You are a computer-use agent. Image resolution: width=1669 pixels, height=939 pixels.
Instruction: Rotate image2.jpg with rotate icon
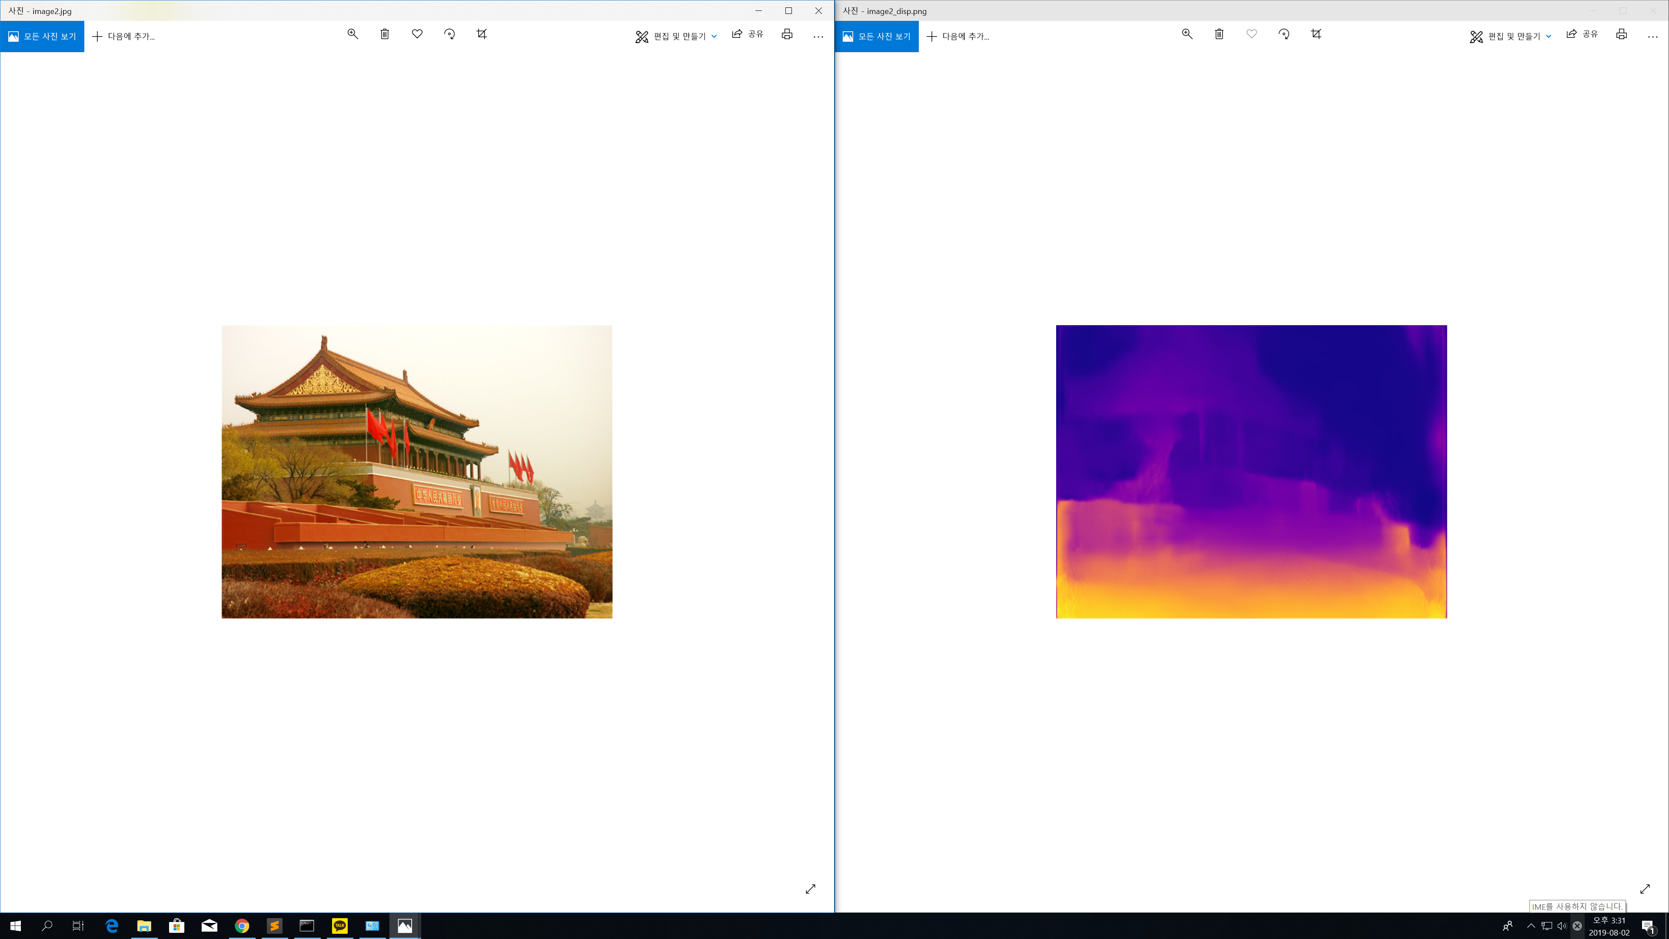[x=449, y=34]
